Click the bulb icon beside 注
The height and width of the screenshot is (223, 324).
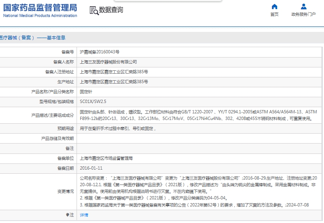(x=67, y=215)
